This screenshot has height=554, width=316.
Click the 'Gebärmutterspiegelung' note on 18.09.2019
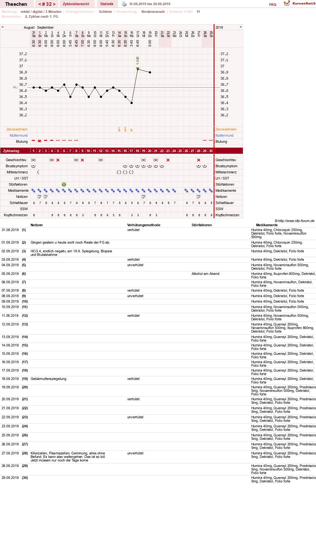(48, 379)
